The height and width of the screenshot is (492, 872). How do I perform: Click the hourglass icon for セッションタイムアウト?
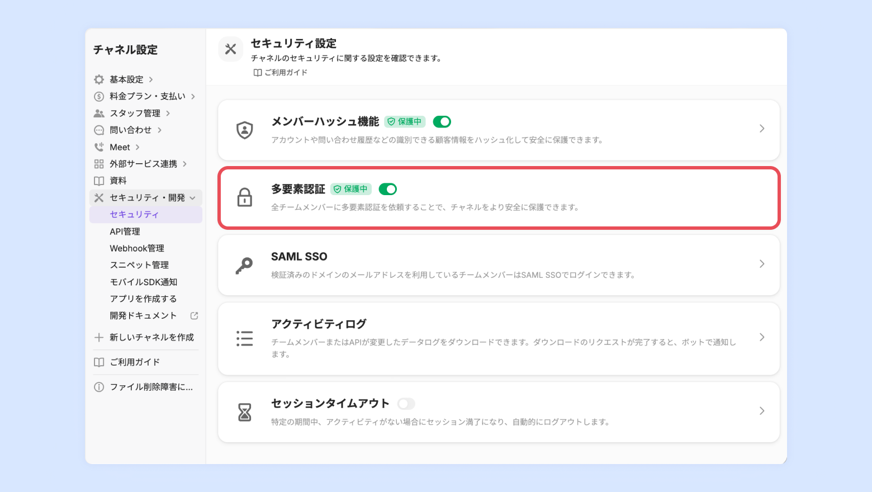point(244,412)
